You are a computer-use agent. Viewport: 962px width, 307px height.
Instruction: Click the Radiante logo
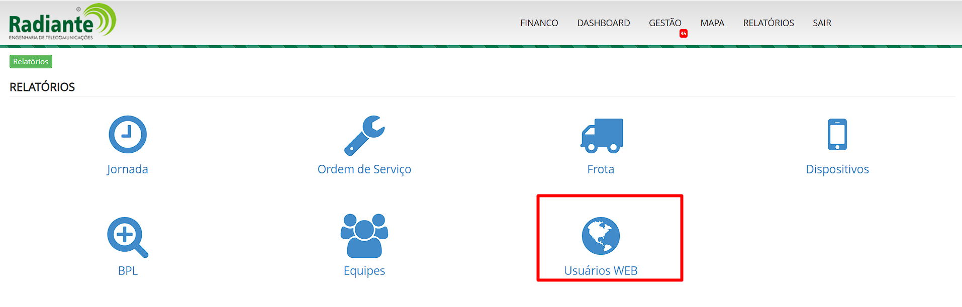(x=62, y=23)
